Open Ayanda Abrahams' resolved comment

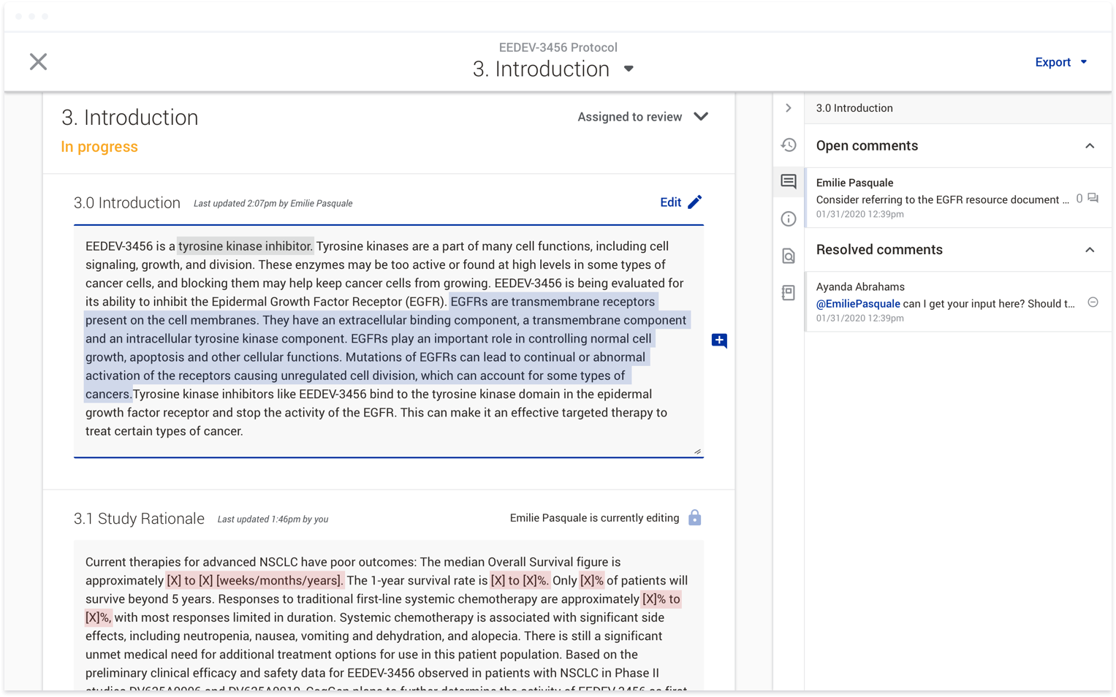(x=958, y=302)
